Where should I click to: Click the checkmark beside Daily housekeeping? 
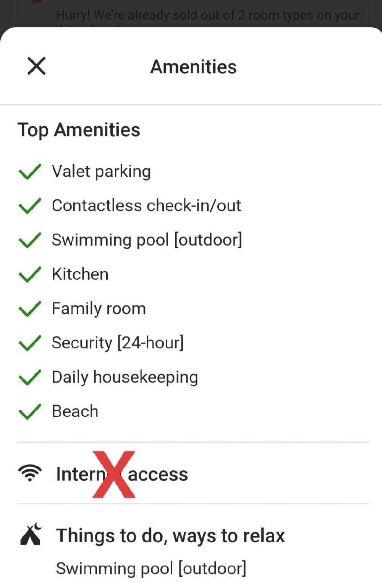tap(30, 377)
